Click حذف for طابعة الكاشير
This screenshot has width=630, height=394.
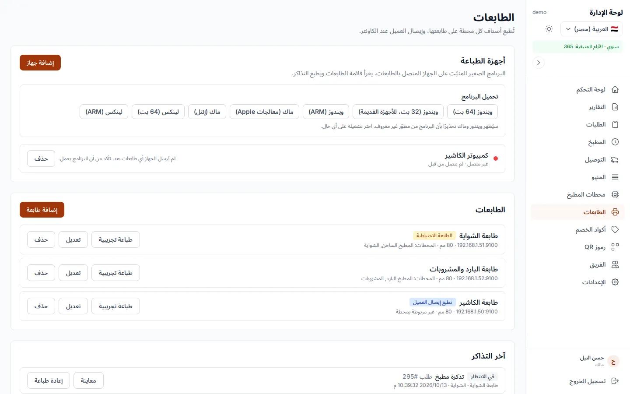click(41, 306)
